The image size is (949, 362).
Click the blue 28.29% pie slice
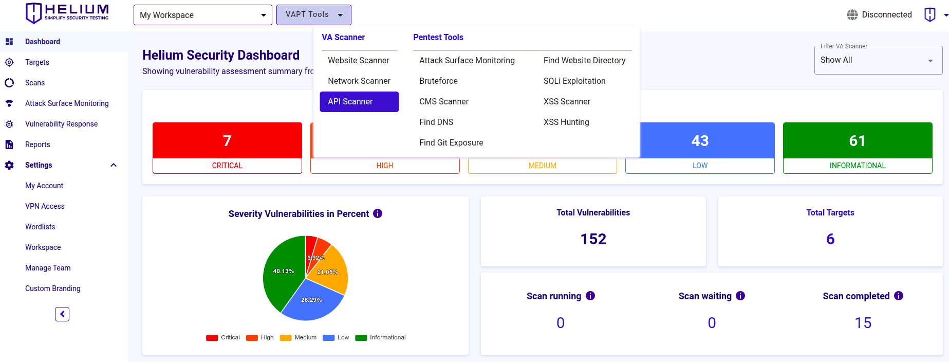tap(312, 301)
